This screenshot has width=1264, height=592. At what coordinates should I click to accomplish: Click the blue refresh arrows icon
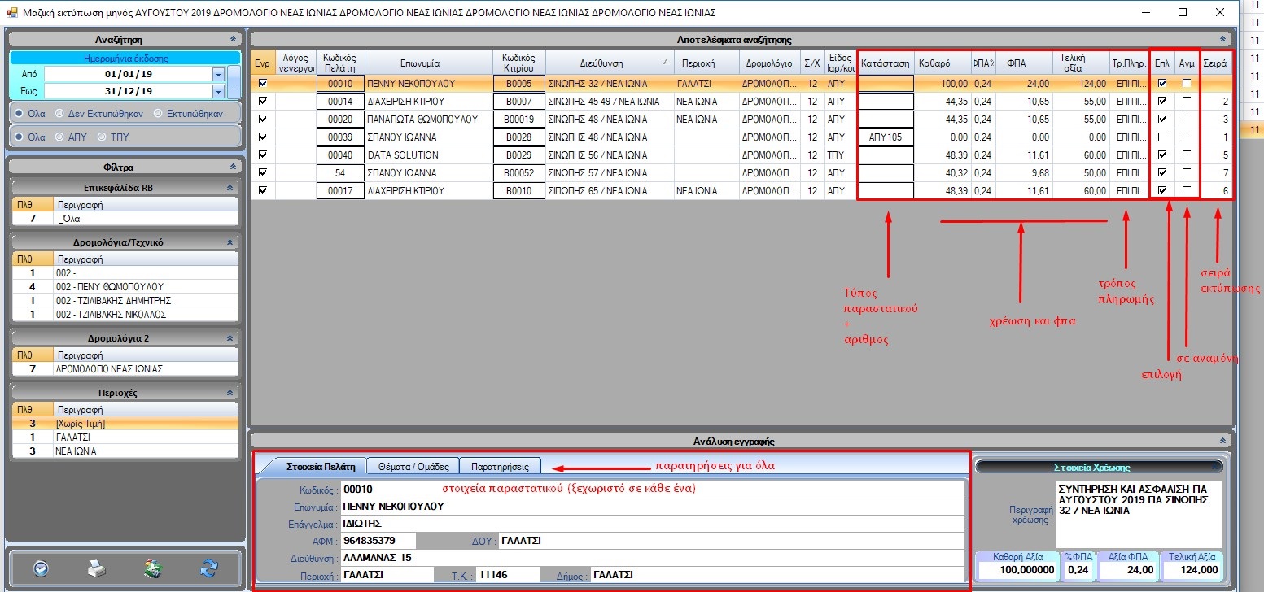click(x=210, y=568)
